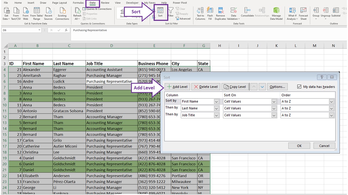Import data From Web
This screenshot has height=195, width=348.
26,14
